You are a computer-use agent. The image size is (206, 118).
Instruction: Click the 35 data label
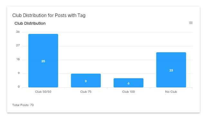[x=43, y=61]
